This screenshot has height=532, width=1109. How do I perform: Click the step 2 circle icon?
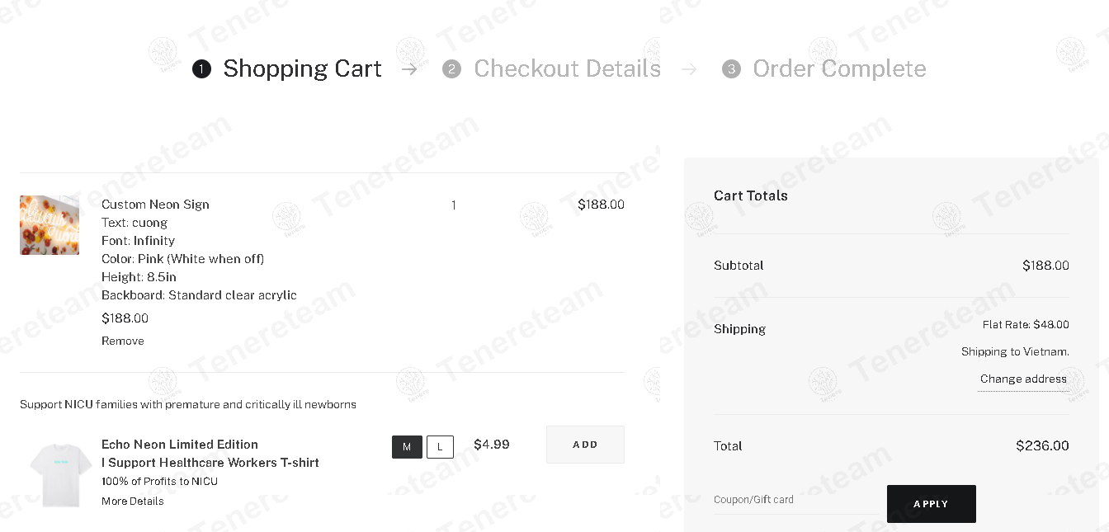(x=451, y=69)
